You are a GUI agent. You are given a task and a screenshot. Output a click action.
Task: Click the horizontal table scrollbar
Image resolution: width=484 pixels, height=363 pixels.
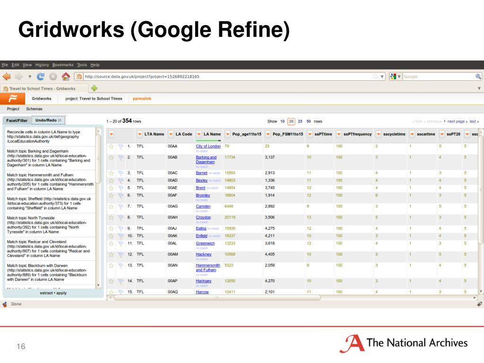[x=217, y=298]
